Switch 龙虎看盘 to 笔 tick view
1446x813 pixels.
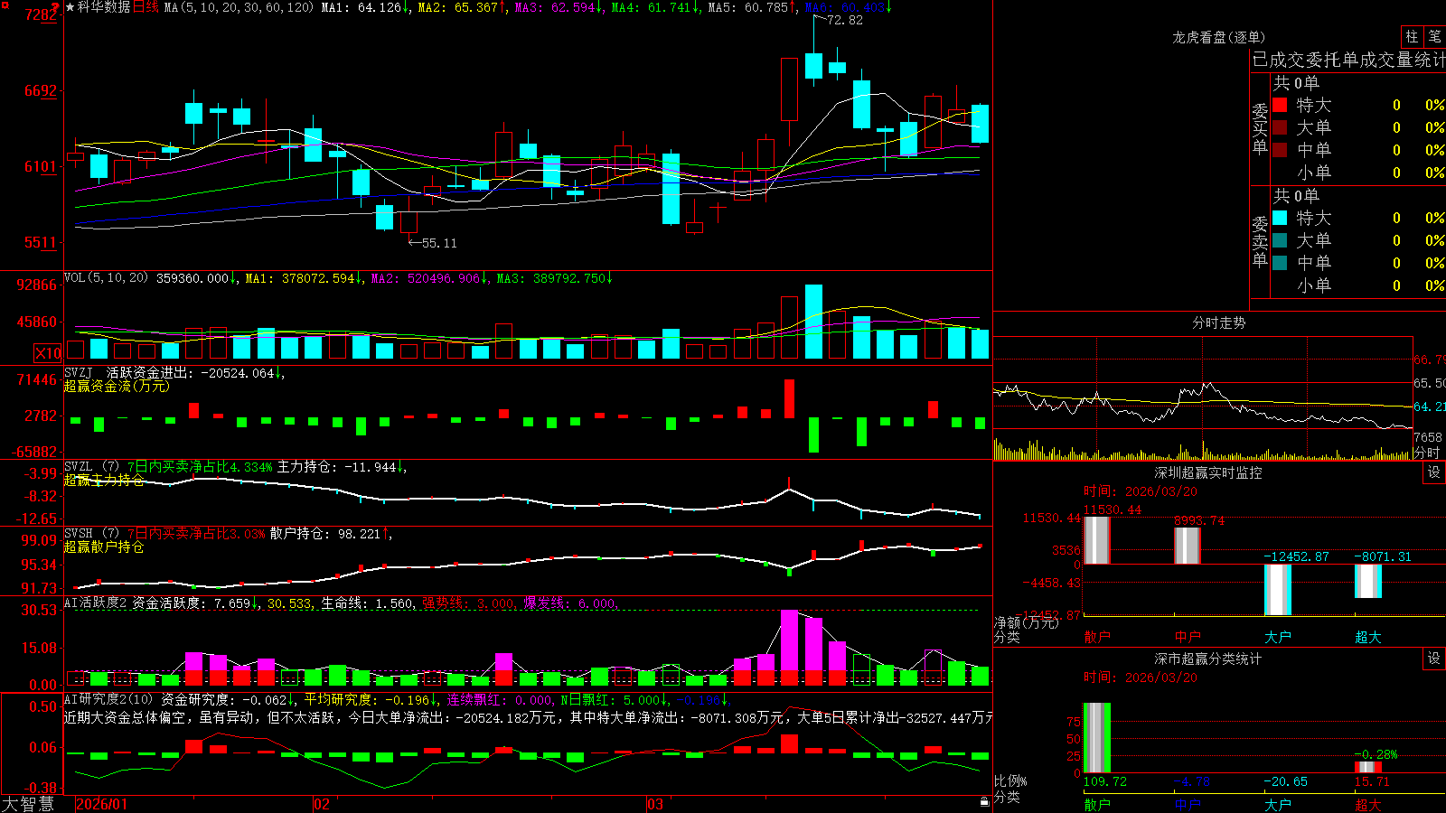1435,37
